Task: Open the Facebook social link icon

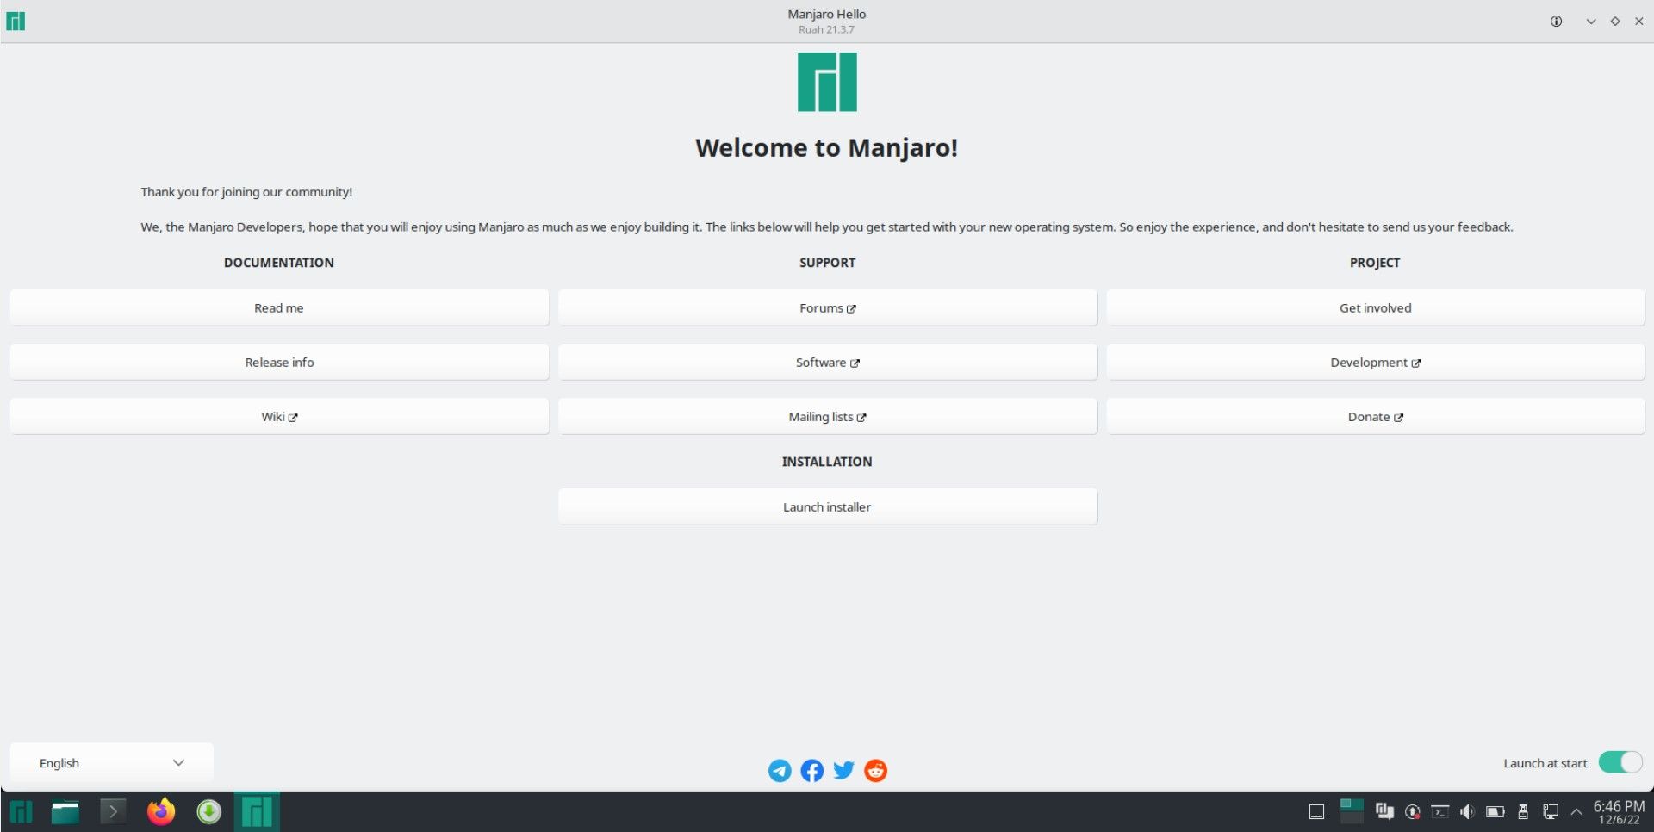Action: 811,770
